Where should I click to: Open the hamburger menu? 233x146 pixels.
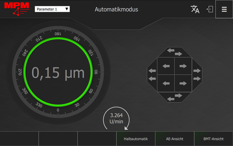(x=224, y=9)
